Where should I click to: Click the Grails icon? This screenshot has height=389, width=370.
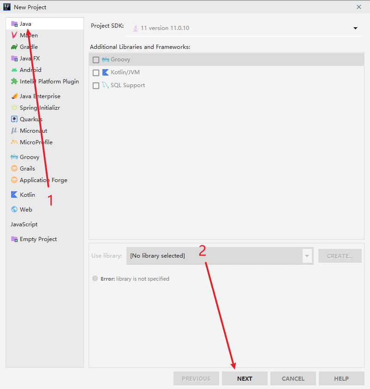pos(14,168)
